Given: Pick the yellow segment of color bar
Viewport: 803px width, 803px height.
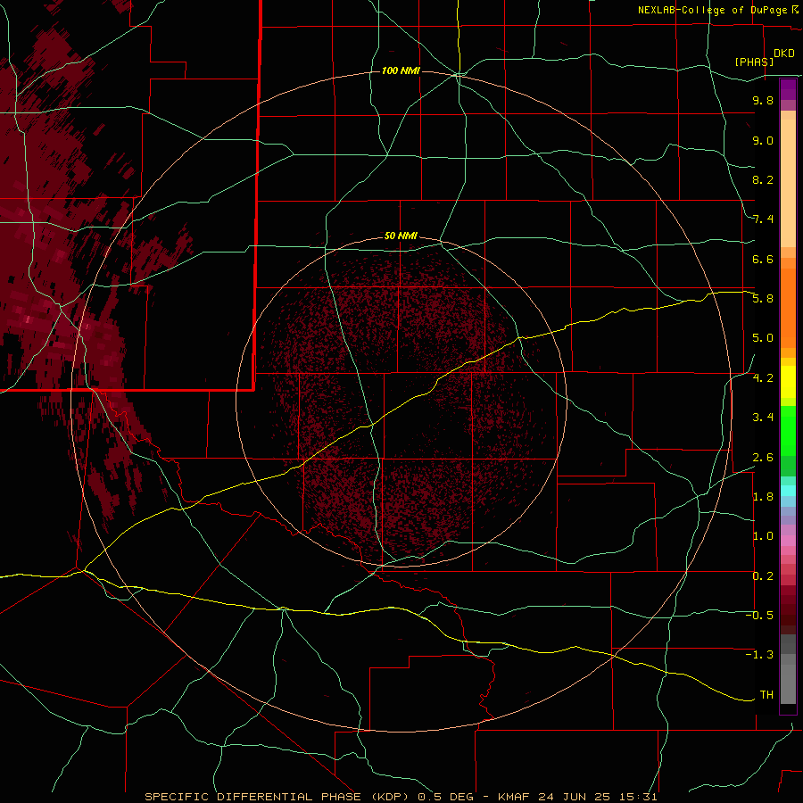Looking at the screenshot, I should pos(788,382).
